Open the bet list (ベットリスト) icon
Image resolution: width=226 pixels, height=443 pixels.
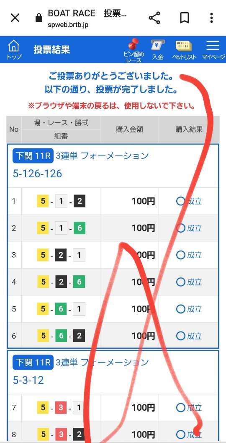click(x=184, y=50)
